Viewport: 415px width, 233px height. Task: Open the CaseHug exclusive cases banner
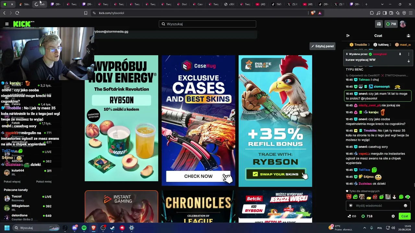point(198,120)
